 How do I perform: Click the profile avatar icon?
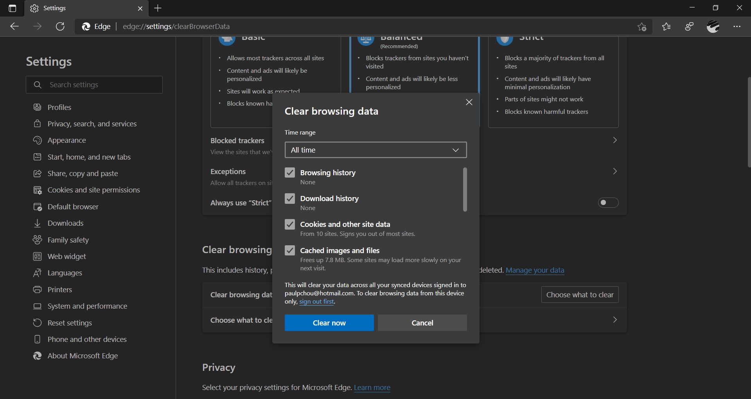(713, 27)
